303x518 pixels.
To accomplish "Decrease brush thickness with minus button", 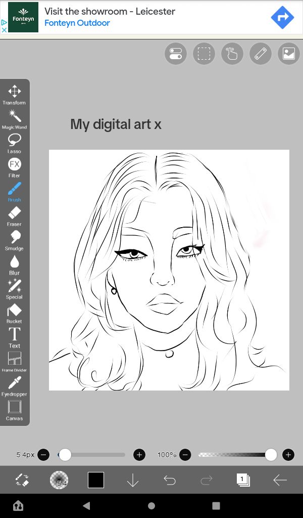I will pos(43,455).
